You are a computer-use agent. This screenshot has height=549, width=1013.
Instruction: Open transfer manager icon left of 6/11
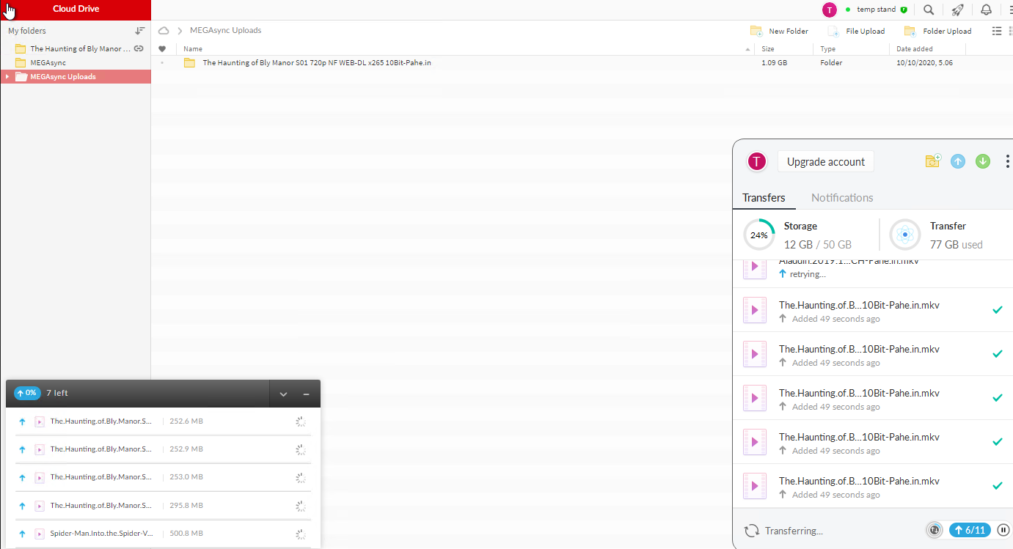tap(935, 530)
